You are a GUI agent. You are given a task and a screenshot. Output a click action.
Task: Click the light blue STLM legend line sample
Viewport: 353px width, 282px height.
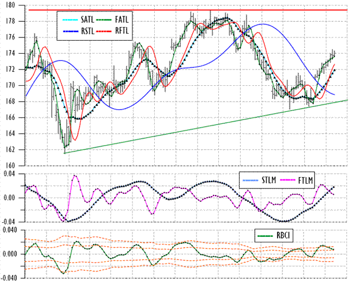pyautogui.click(x=250, y=180)
